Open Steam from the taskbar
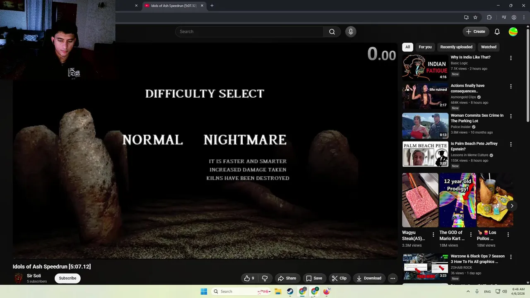Screen dimensions: 530x298 tap(290, 291)
